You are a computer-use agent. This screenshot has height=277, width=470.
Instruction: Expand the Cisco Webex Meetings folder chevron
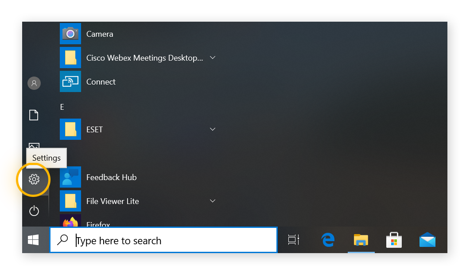[x=213, y=58]
